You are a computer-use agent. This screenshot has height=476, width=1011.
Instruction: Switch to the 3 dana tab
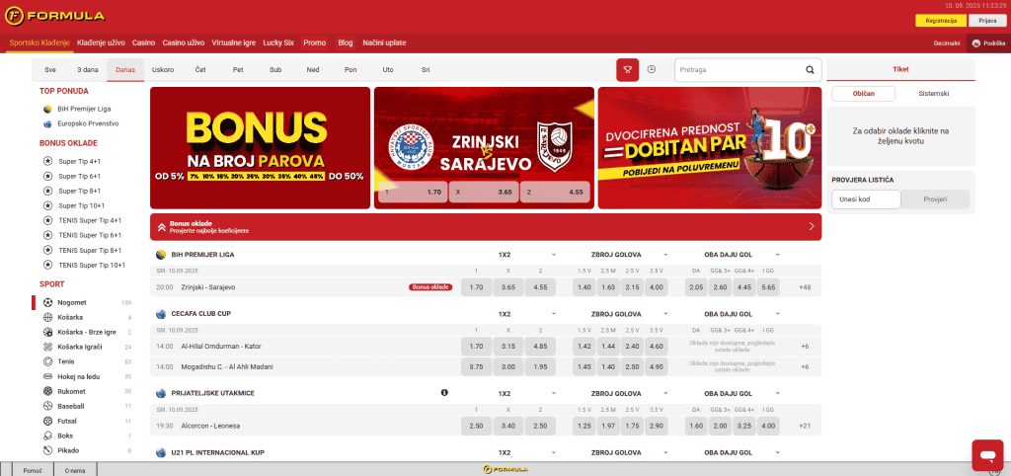pos(88,70)
